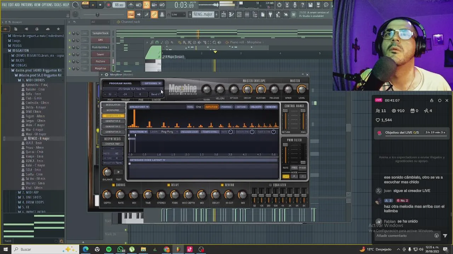Click the Control Range Detune slider
Image resolution: width=453 pixels, height=254 pixels.
285,120
